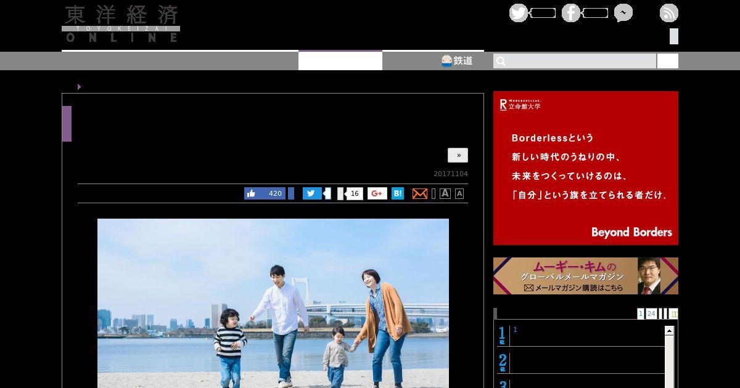The image size is (740, 388).
Task: Select the yellow-icon ranking tab at the right end
Action: click(x=673, y=313)
